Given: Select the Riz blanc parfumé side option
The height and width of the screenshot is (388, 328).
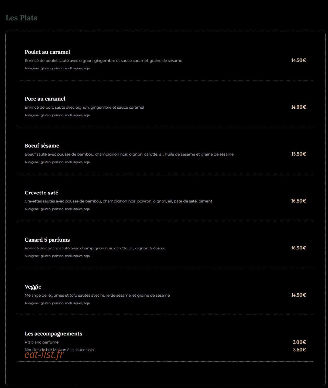Looking at the screenshot, I should click(41, 342).
